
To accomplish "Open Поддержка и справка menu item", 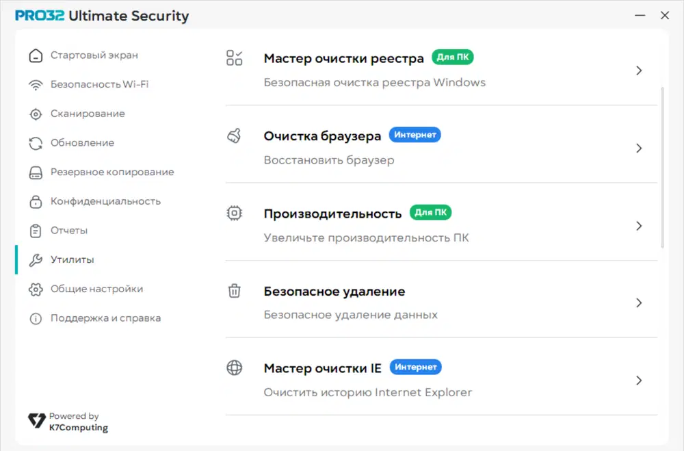I will pos(105,318).
